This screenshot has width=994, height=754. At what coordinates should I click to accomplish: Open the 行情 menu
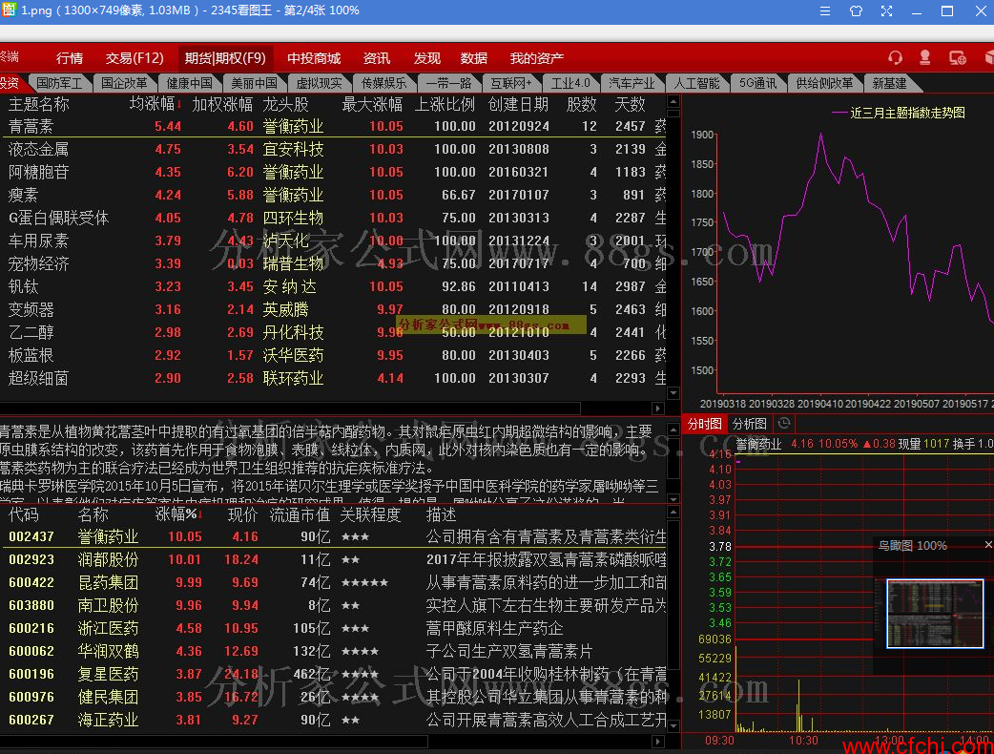click(70, 58)
